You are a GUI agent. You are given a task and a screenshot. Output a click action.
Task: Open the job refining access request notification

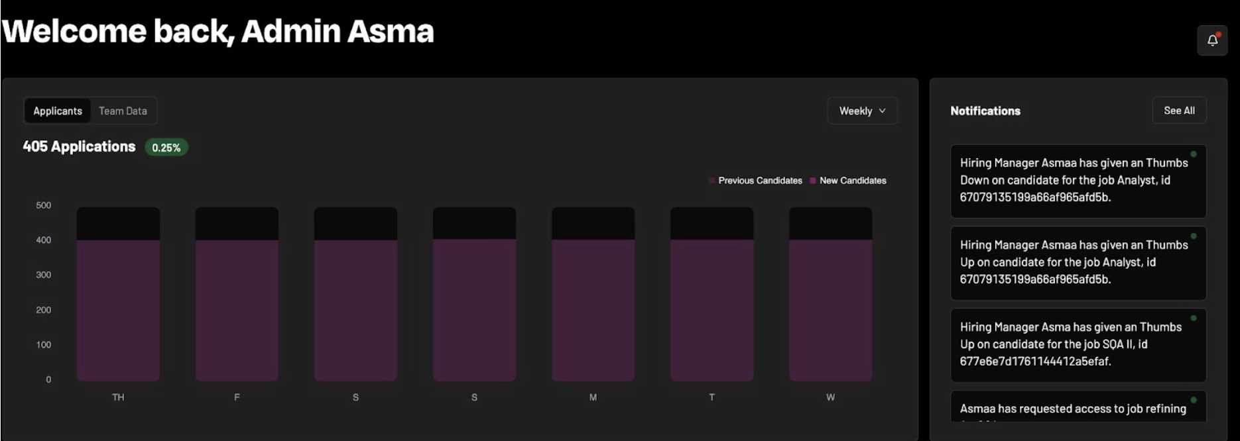pyautogui.click(x=1078, y=407)
